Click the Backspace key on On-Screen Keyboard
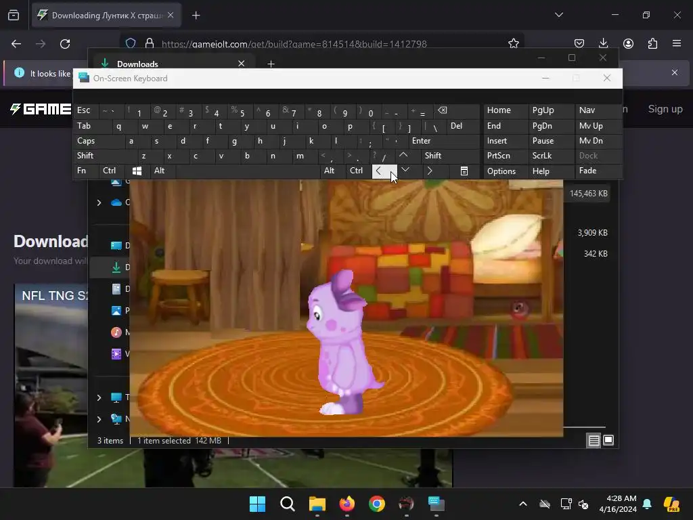 pyautogui.click(x=457, y=110)
